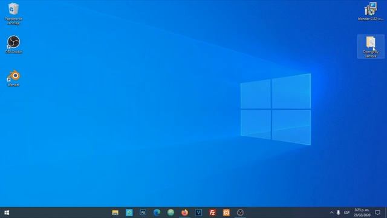Switch to OBS Studio in the taskbar
This screenshot has width=387, height=218.
(x=240, y=213)
